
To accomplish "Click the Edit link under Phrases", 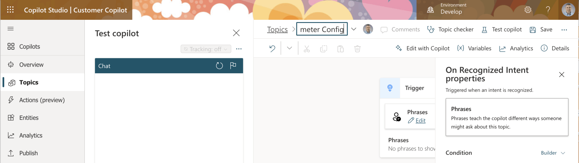I will [420, 121].
